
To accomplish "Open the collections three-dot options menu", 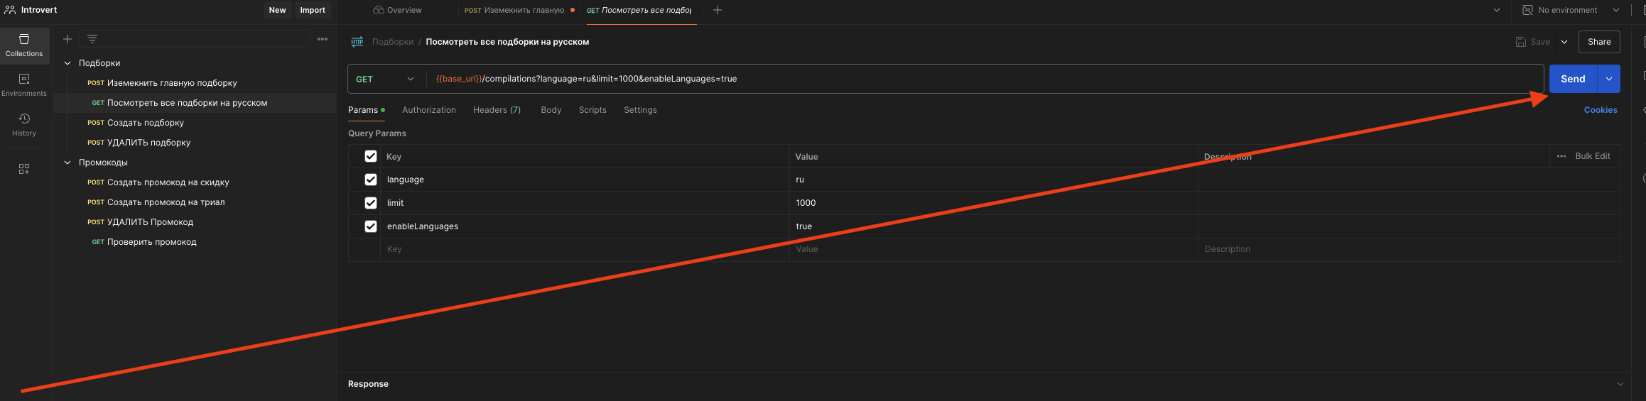I will 323,39.
